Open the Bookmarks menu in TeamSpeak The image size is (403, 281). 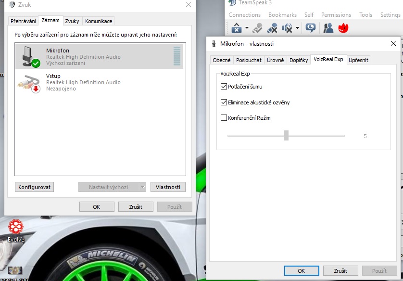pyautogui.click(x=282, y=15)
